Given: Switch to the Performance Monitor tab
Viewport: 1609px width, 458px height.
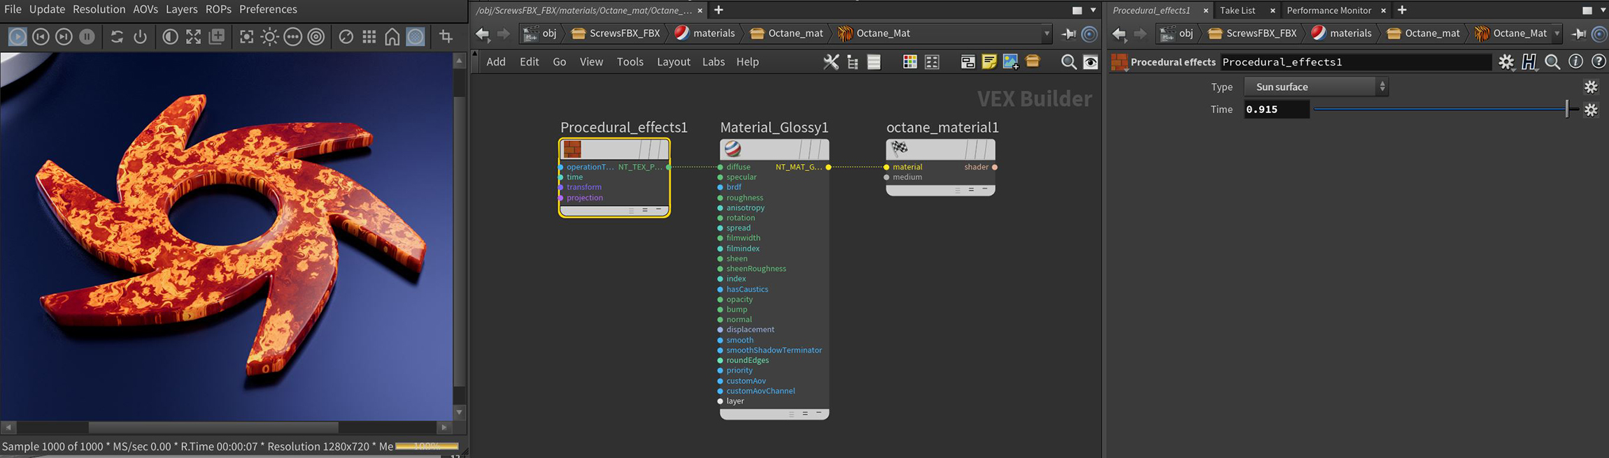Looking at the screenshot, I should (x=1328, y=10).
